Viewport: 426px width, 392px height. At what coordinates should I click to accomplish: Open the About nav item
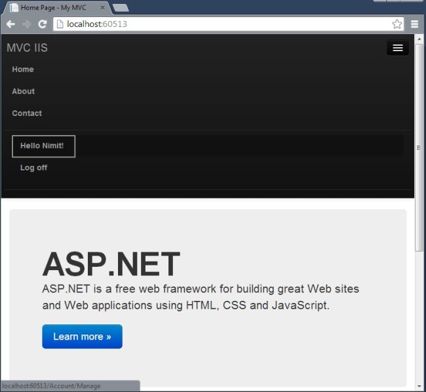[24, 91]
